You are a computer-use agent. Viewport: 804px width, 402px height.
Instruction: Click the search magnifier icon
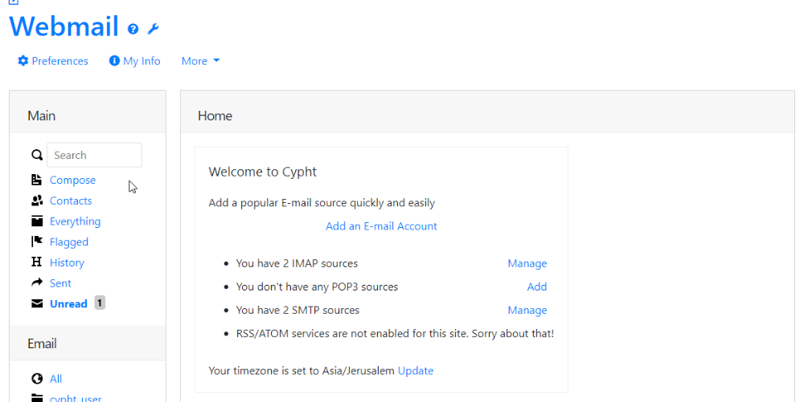pyautogui.click(x=37, y=155)
